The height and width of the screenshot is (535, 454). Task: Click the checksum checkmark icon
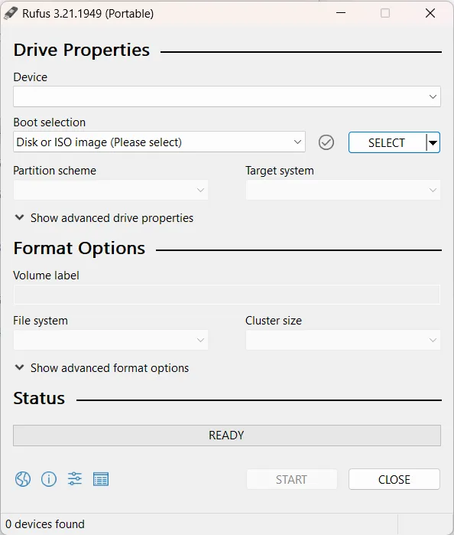tap(326, 142)
